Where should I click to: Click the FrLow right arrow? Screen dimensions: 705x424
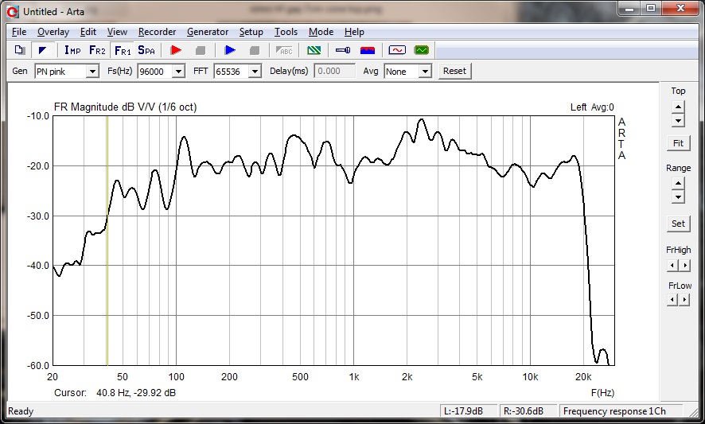coord(684,299)
